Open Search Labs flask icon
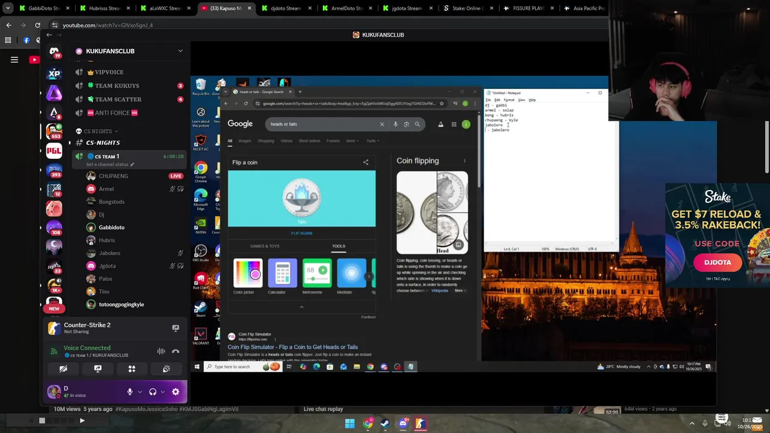This screenshot has width=770, height=433. click(x=440, y=124)
